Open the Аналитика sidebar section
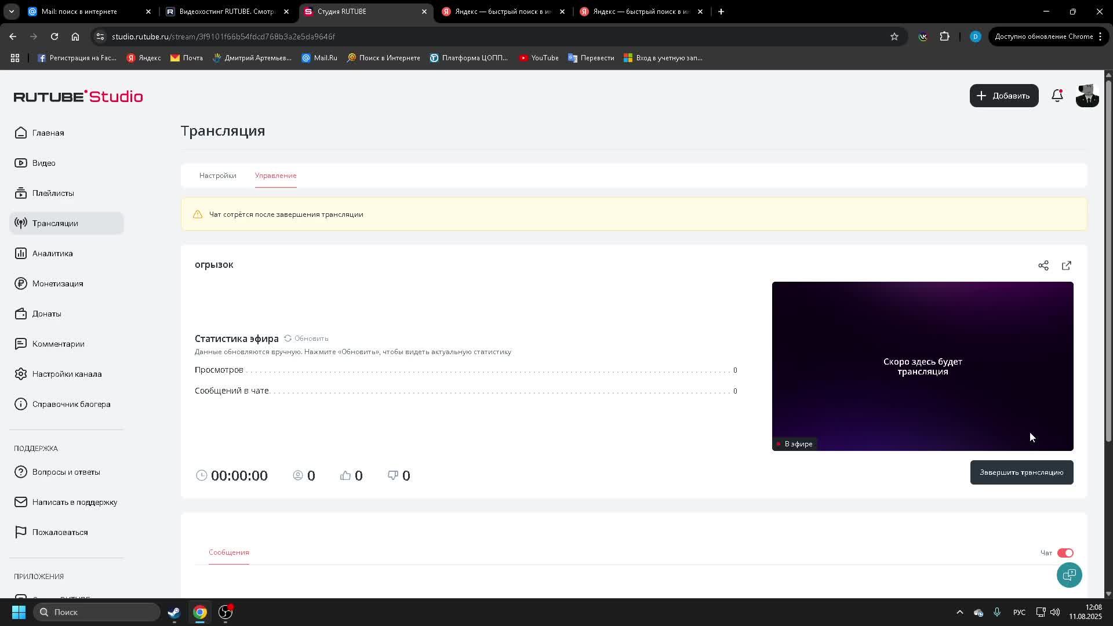The image size is (1113, 626). click(x=52, y=253)
